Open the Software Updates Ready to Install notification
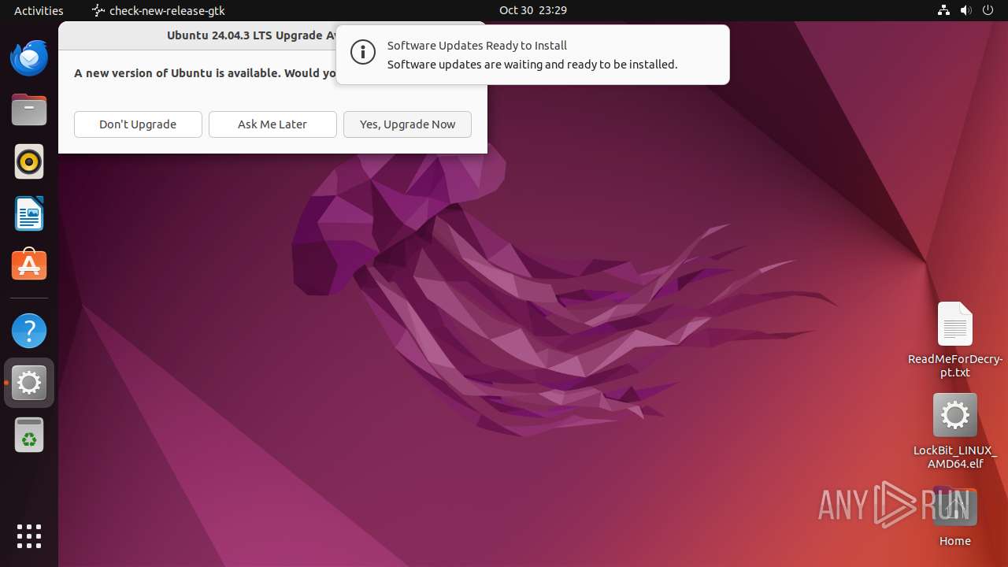 532,55
